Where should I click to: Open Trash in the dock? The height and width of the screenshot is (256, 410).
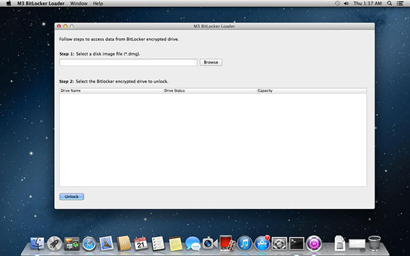coord(374,244)
